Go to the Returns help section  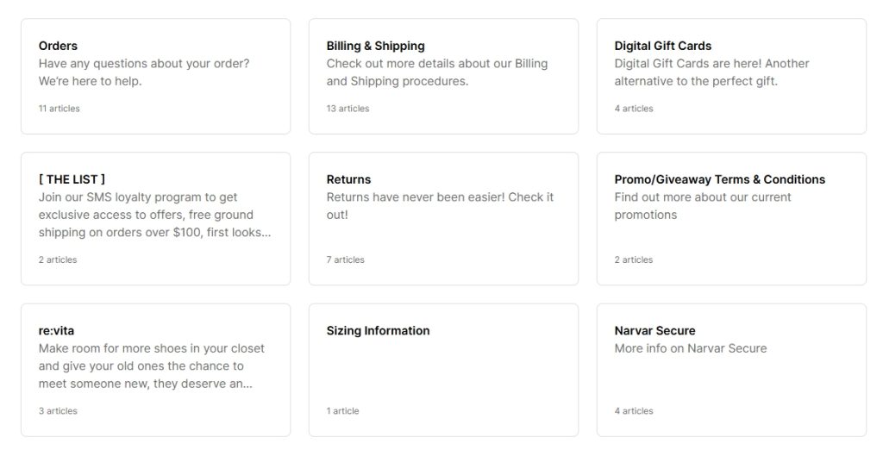tap(348, 179)
